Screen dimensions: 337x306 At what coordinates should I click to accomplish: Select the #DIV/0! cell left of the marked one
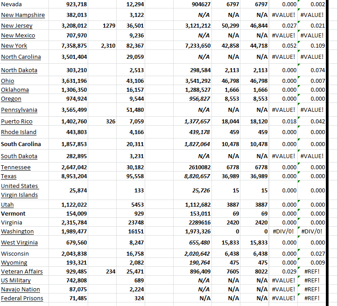click(283, 231)
